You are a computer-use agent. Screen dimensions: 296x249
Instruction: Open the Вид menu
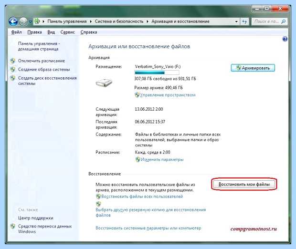[x=51, y=32]
